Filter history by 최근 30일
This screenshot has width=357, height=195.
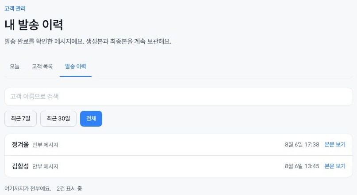click(58, 119)
